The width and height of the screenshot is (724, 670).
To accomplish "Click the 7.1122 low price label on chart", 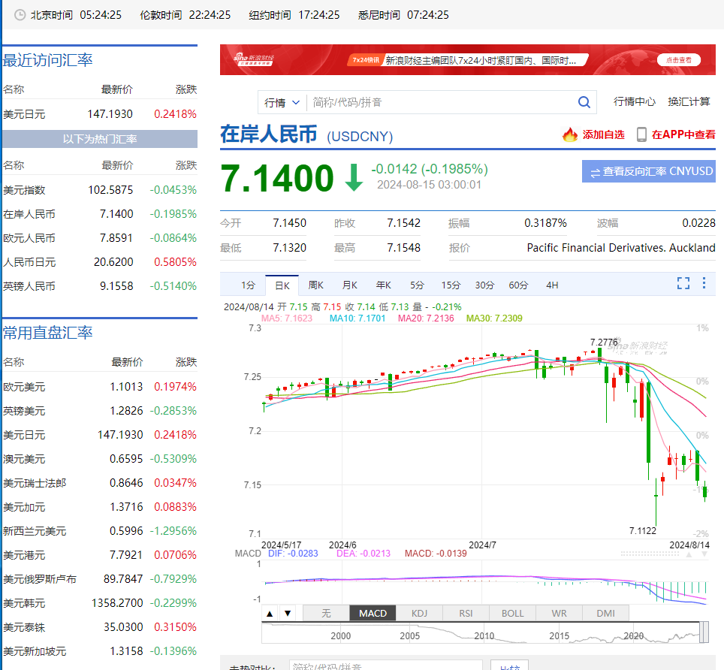I will tap(642, 530).
